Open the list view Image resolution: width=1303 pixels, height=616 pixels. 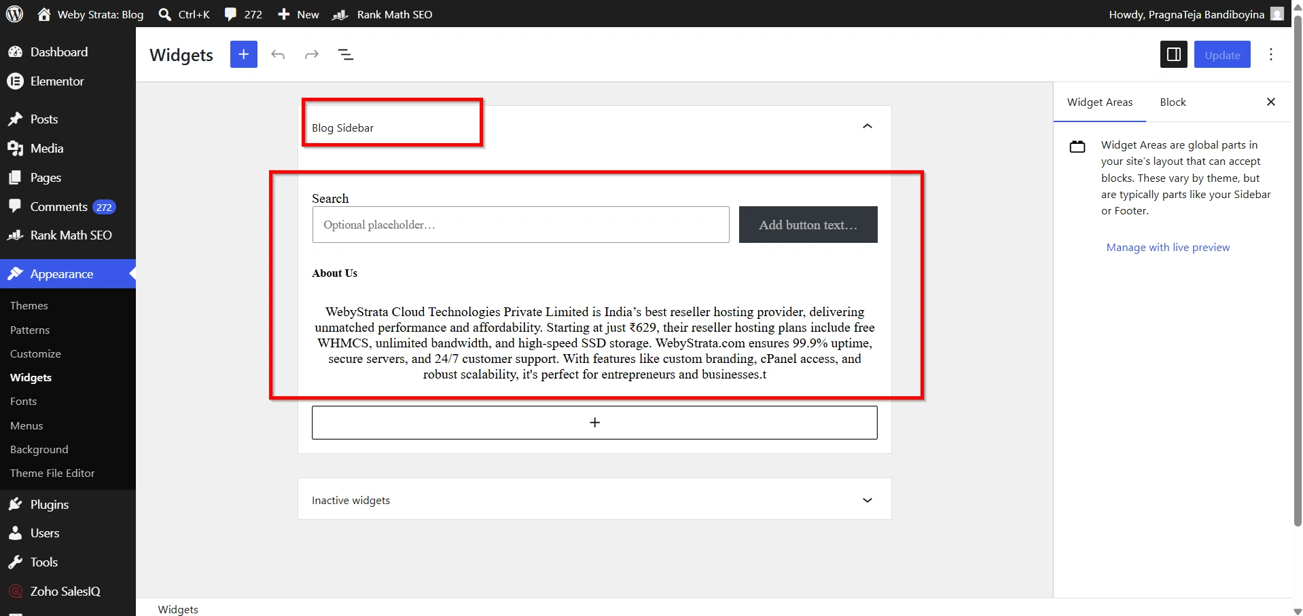click(346, 54)
